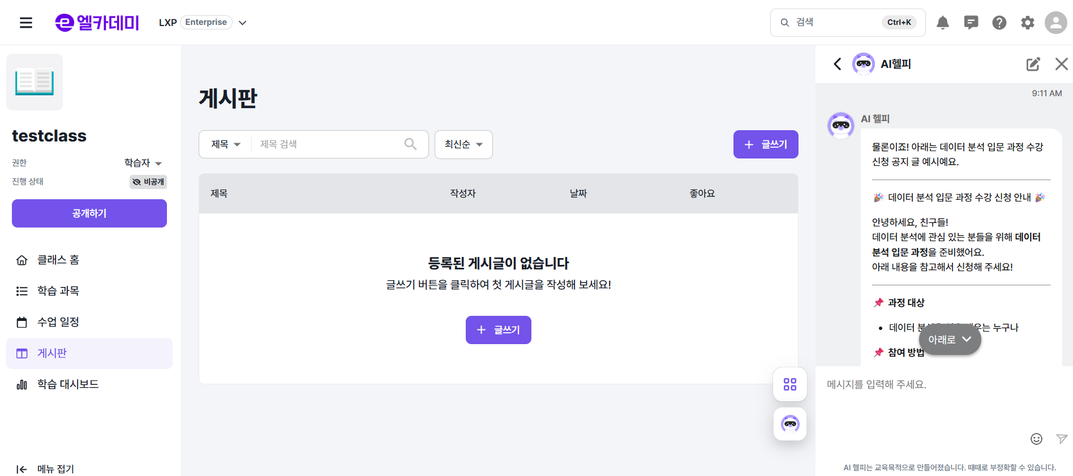Click the 비공개 visibility status badge

pos(148,182)
